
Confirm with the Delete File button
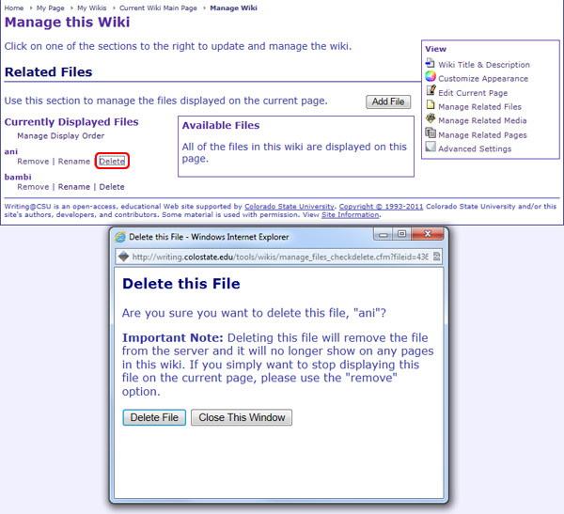tap(154, 417)
